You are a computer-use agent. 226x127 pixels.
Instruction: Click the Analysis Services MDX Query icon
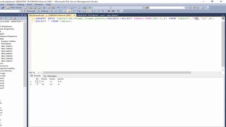pos(30,8)
